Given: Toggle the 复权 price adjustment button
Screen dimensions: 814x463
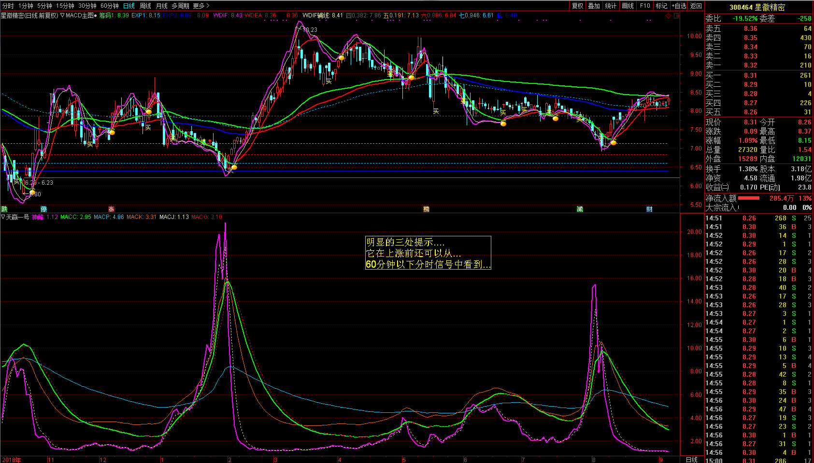Looking at the screenshot, I should pos(578,6).
